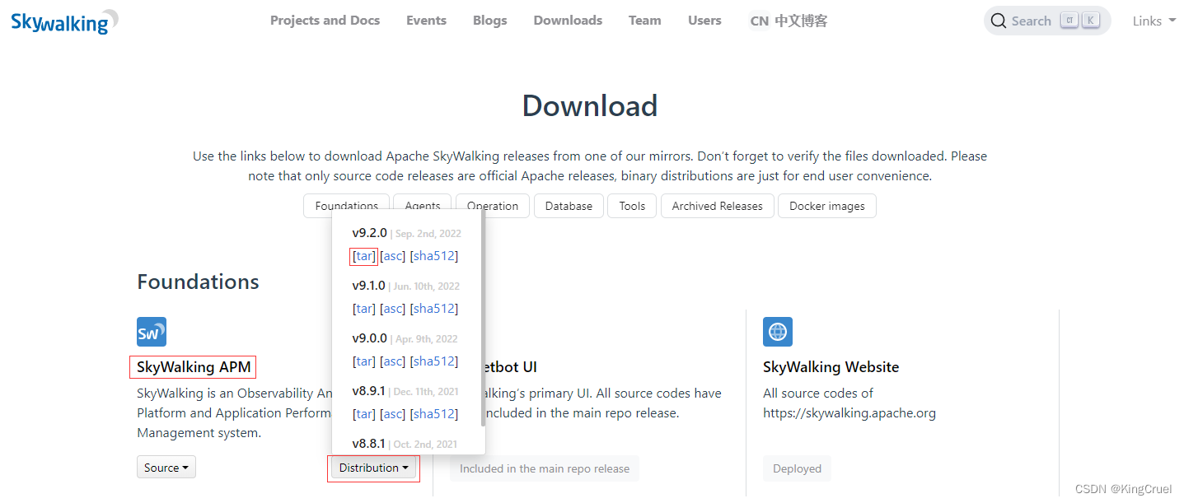Click inside the Search input field

tap(1032, 20)
